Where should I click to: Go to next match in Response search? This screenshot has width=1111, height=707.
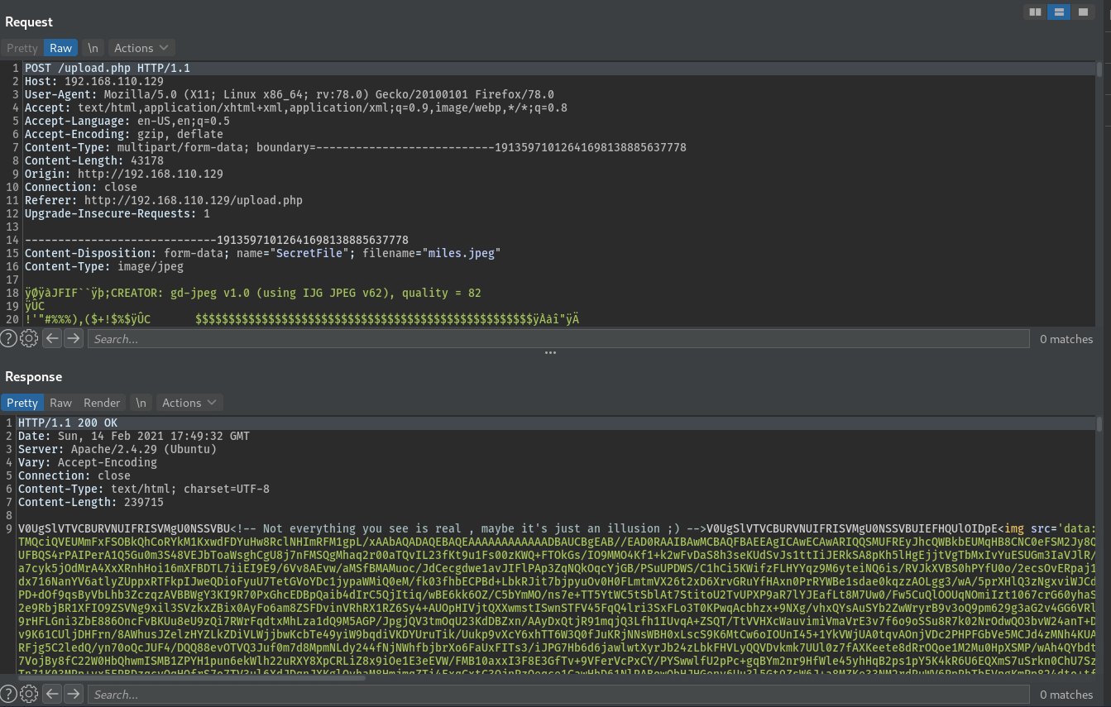tap(74, 694)
